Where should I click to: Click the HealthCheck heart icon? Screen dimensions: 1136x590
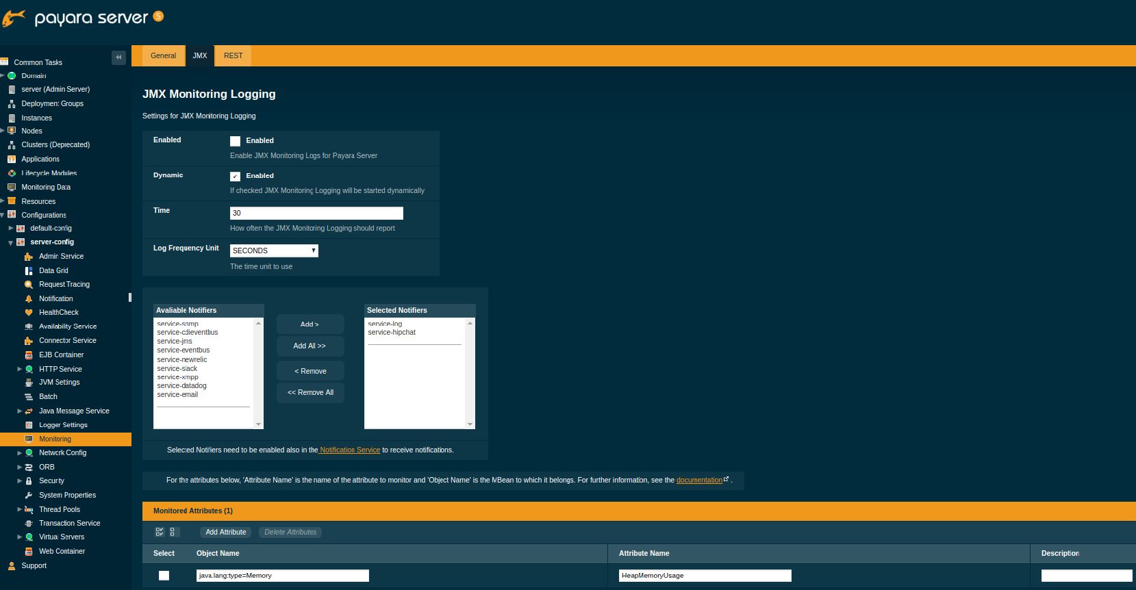tap(29, 313)
